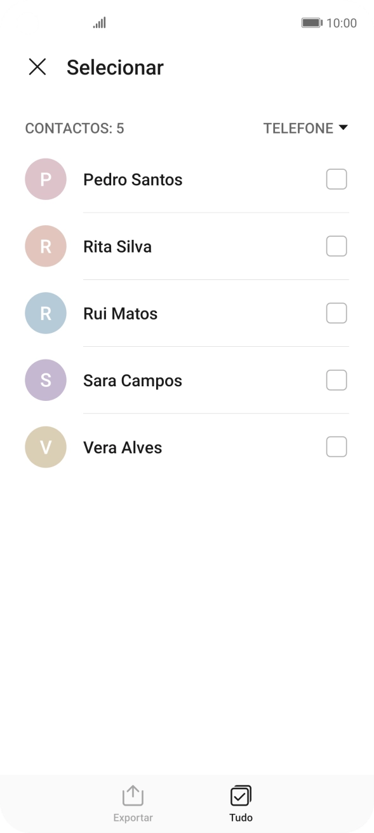Viewport: 374px width, 833px height.
Task: Tap Vera Alves's V avatar
Action: pos(45,447)
